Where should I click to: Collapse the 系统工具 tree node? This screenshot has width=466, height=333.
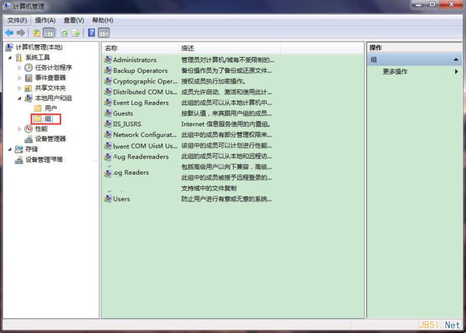coord(10,58)
